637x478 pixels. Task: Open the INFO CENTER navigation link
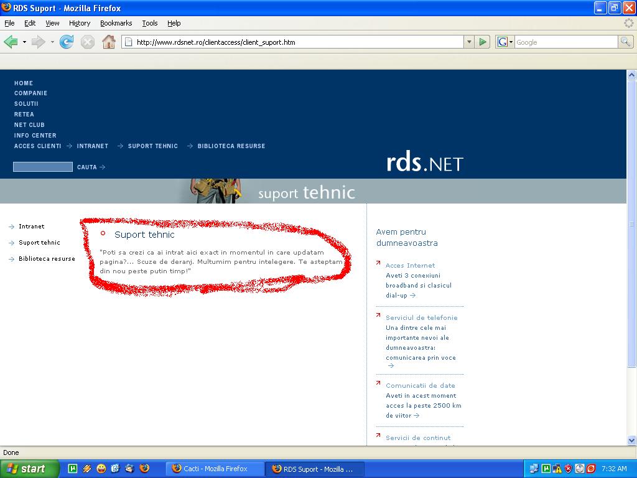coord(35,135)
